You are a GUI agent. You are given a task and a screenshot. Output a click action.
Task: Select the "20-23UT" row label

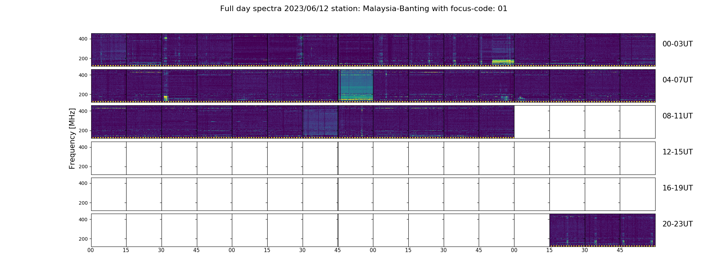coord(677,224)
